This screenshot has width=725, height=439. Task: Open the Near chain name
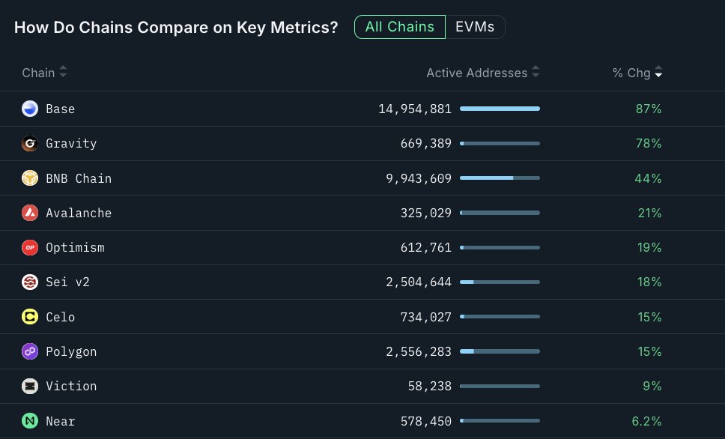pyautogui.click(x=60, y=421)
